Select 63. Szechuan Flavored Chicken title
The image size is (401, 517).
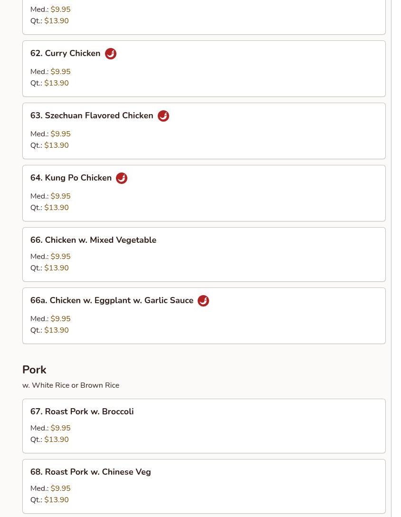(92, 115)
